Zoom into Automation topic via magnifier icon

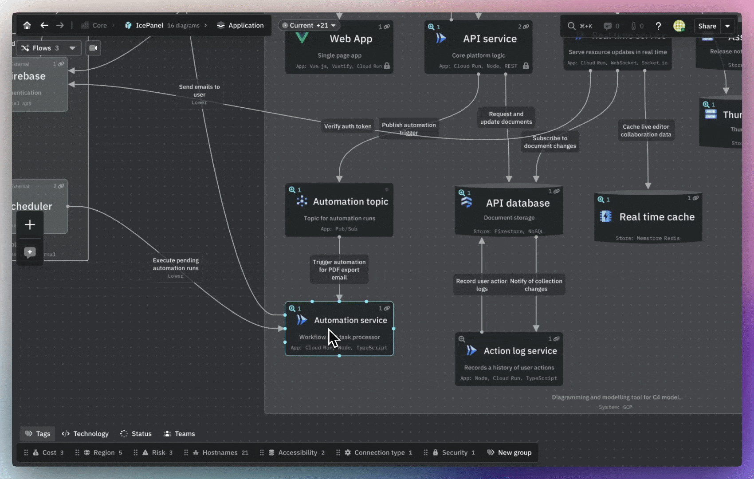pyautogui.click(x=292, y=190)
